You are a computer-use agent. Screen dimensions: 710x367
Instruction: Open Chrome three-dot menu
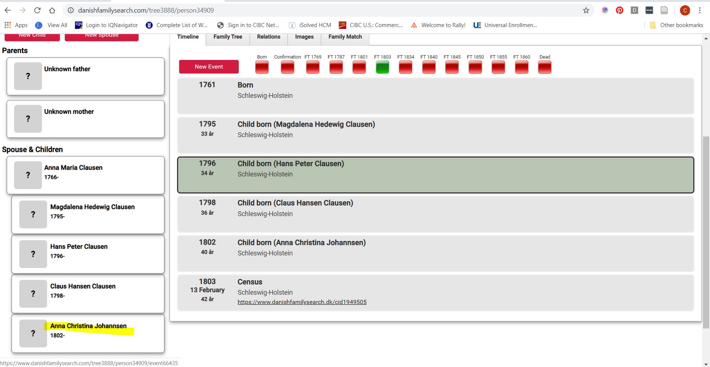700,10
